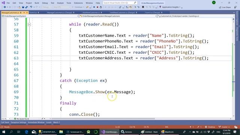Click the Find in Files toolbar icon
240x135 pixels.
(x=87, y=7)
